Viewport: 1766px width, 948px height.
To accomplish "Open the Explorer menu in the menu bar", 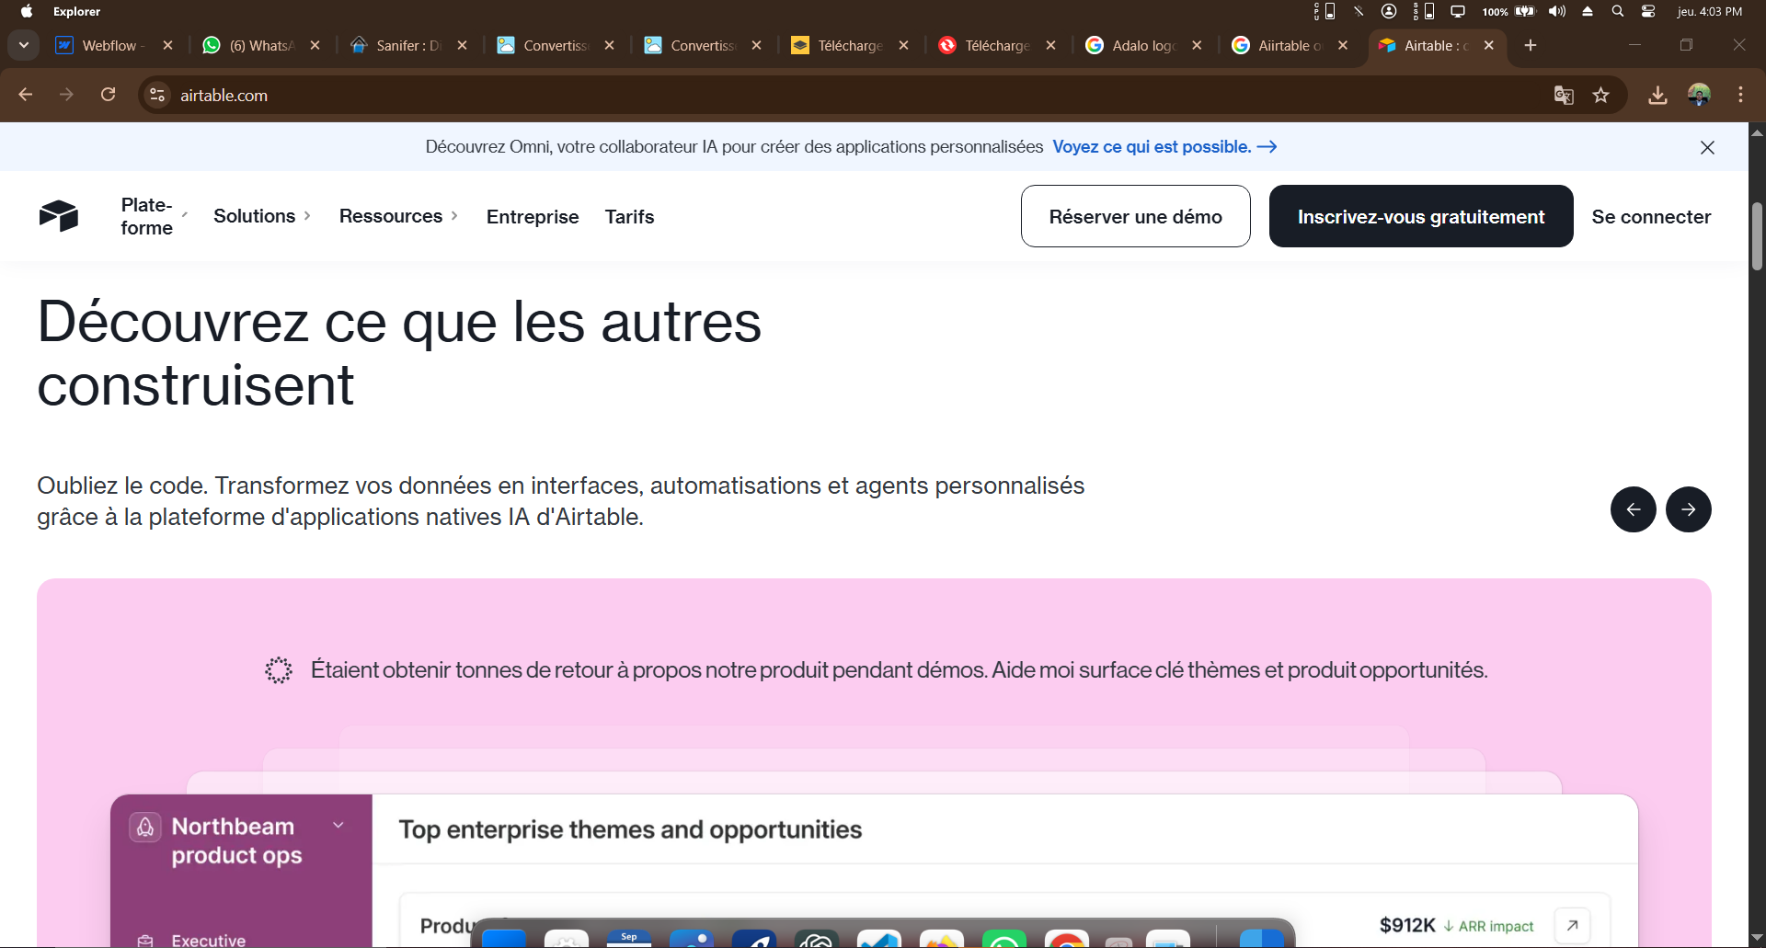I will (76, 11).
